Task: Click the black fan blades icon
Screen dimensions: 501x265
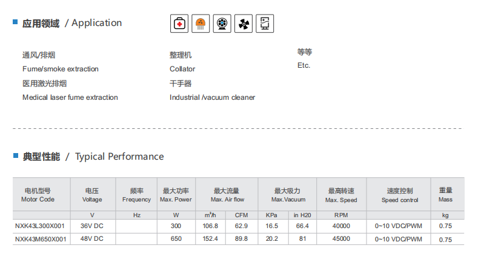Action: tap(244, 24)
